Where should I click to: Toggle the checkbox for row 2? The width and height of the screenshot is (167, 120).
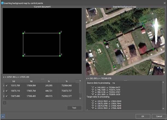[x=6, y=91]
